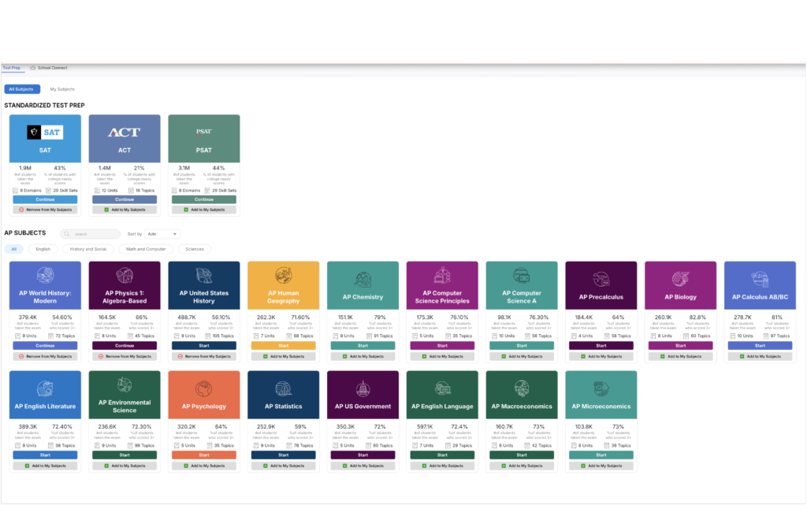Screen dimensions: 807x505
Task: Click the AP Statistics icon
Action: point(283,388)
